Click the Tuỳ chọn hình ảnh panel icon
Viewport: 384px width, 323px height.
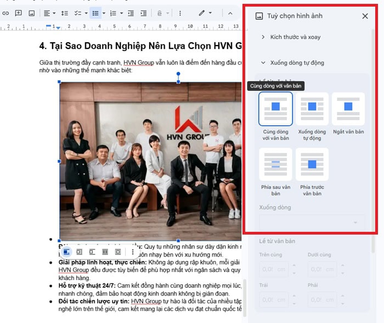point(259,16)
